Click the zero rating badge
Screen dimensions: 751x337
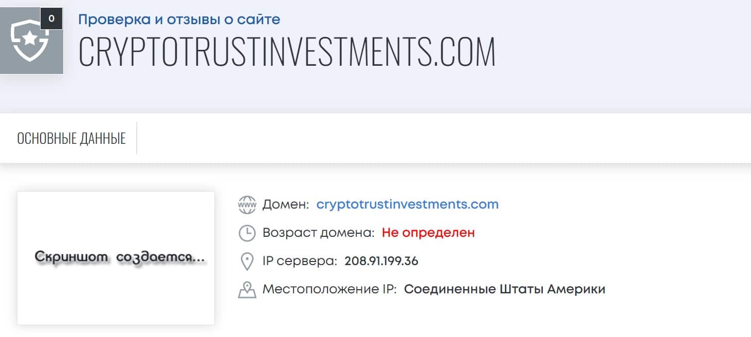point(51,19)
